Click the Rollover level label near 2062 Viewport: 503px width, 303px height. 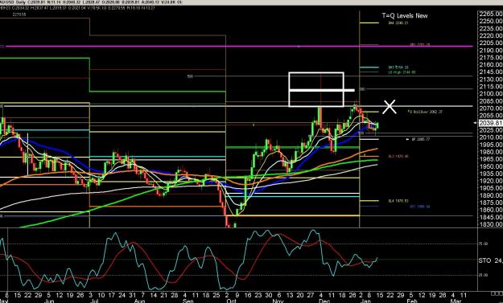click(426, 112)
